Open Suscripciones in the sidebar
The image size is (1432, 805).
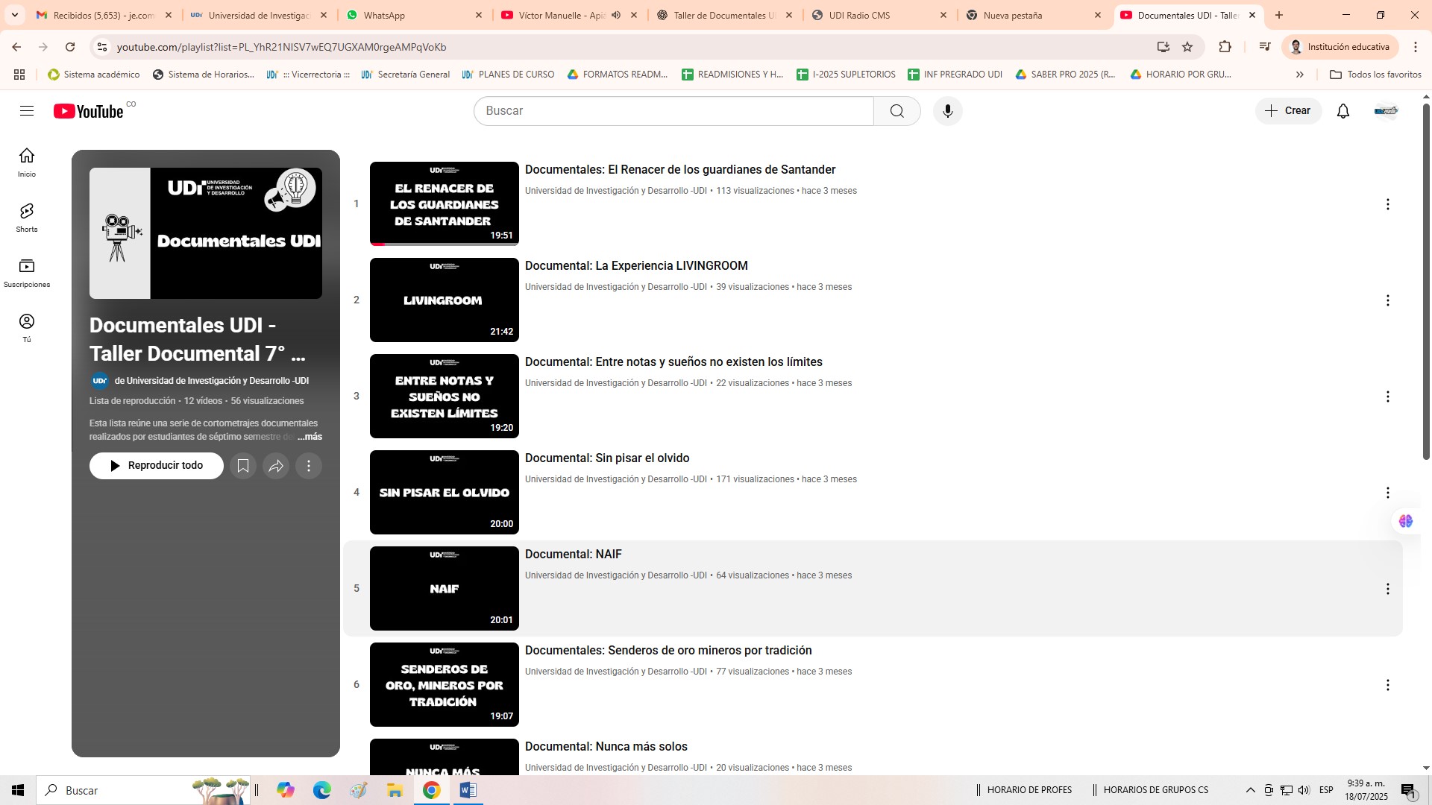[x=27, y=273]
